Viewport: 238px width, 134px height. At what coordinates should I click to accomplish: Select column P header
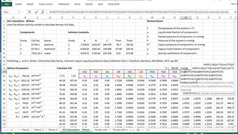[186, 17]
